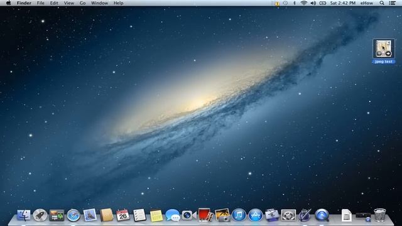This screenshot has height=226, width=402.
Task: Click the Bluetooth menu bar icon
Action: click(295, 3)
